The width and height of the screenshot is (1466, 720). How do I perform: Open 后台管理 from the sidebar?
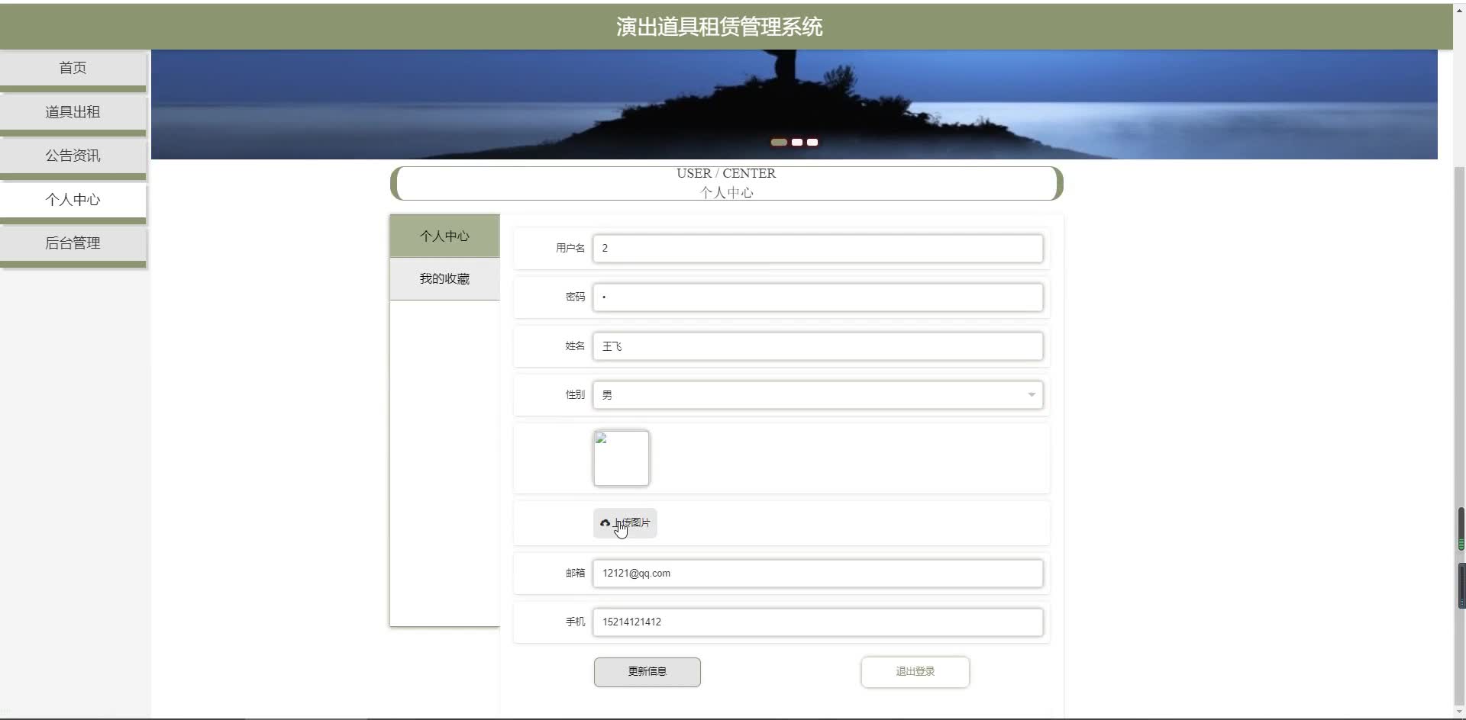pyautogui.click(x=73, y=243)
